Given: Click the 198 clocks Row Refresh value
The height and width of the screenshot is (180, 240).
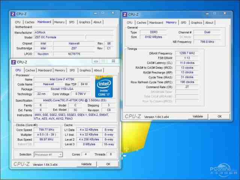Looking at the screenshot, I should coord(187,82).
